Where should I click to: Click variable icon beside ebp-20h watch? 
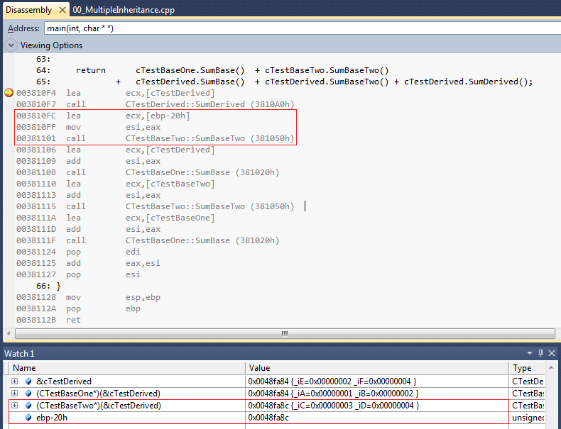point(28,418)
